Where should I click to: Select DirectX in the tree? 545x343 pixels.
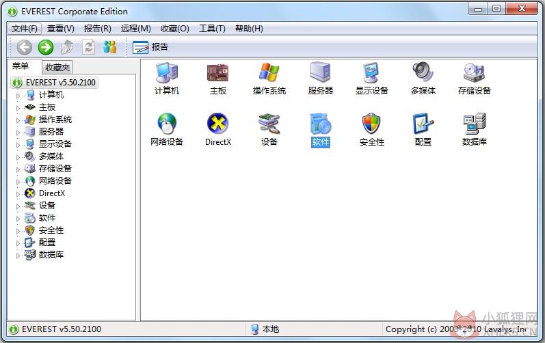[52, 193]
